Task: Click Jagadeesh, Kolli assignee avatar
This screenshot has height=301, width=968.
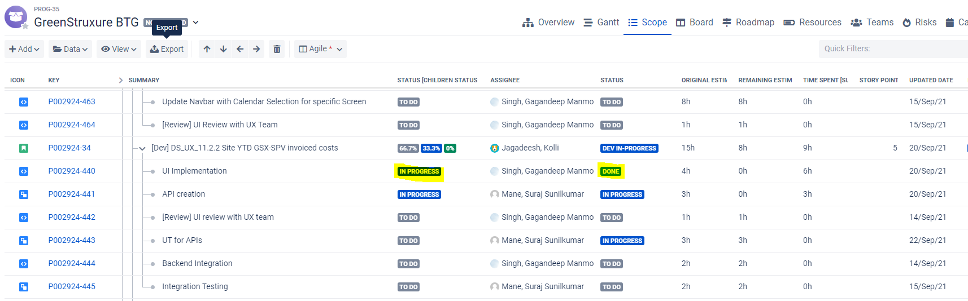Action: (495, 148)
